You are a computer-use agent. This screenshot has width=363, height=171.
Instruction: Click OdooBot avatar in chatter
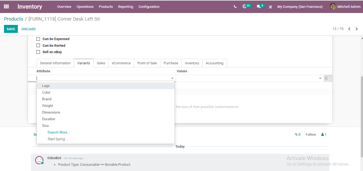(39, 160)
